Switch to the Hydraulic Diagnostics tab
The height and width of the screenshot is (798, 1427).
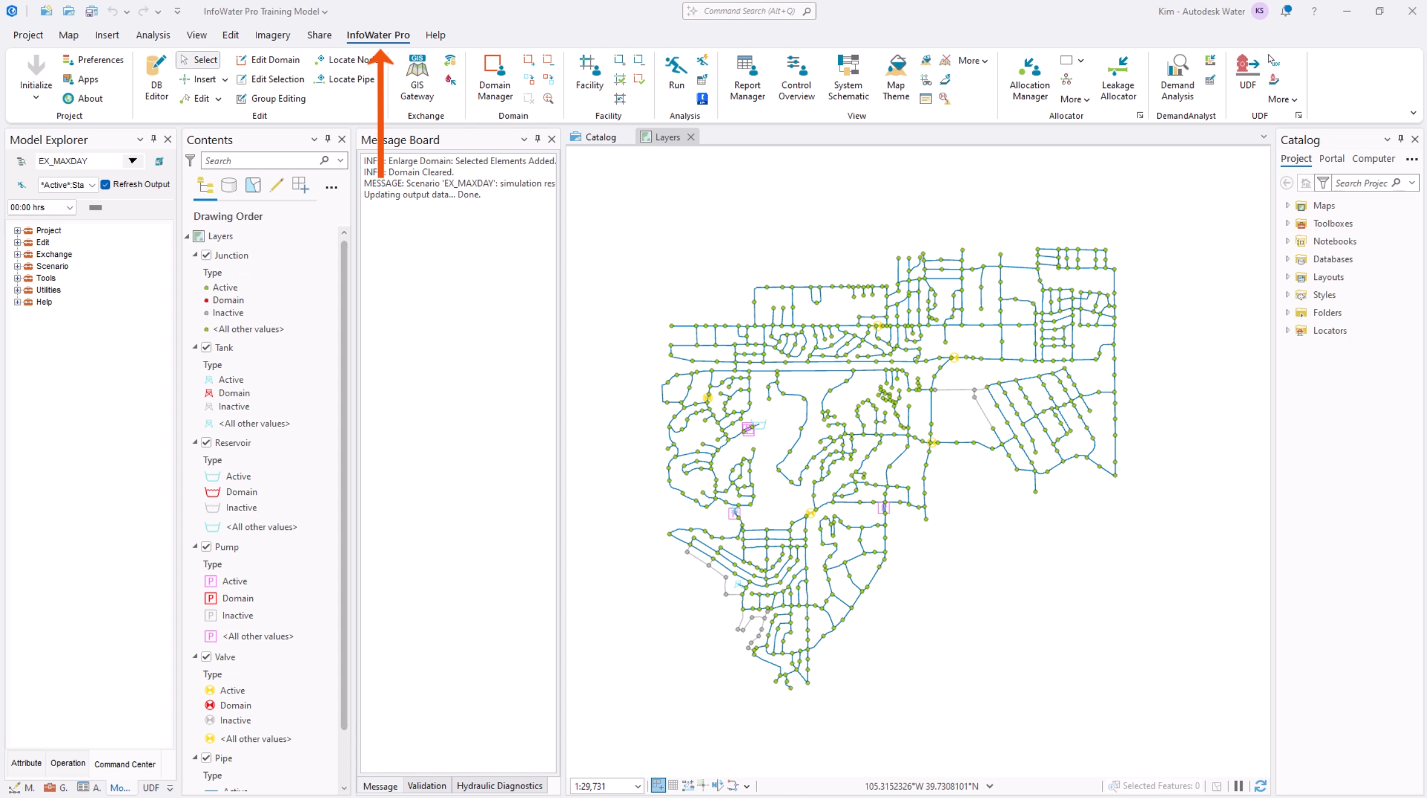(x=499, y=786)
